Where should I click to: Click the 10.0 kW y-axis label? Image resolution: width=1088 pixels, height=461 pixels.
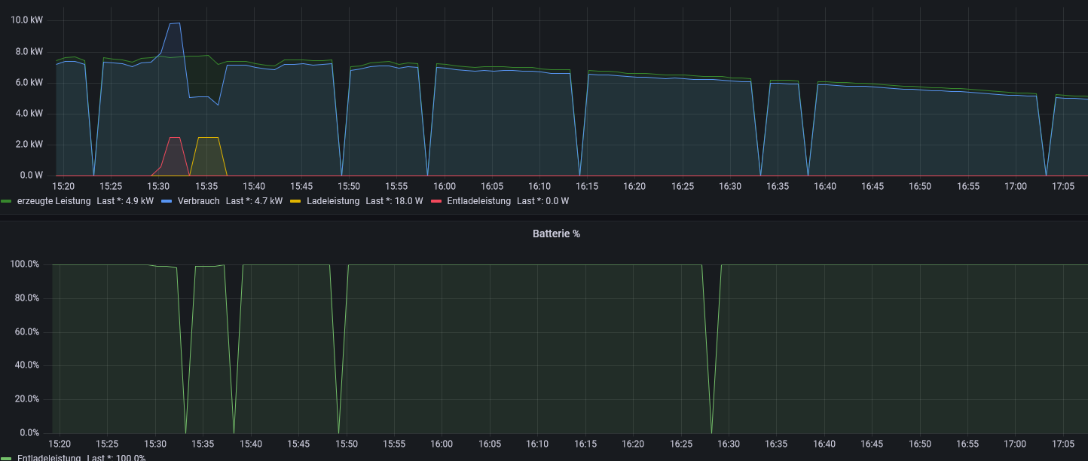click(x=26, y=20)
